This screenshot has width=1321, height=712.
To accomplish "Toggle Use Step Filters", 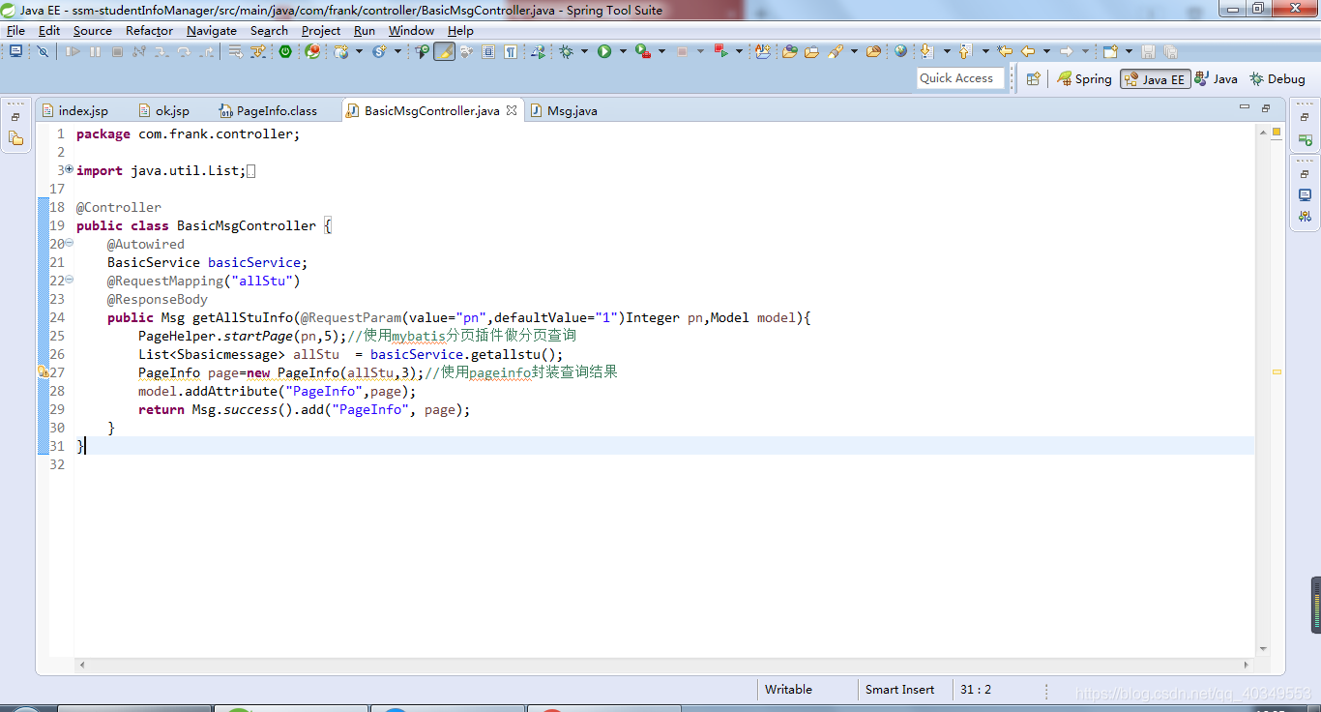I will click(258, 51).
